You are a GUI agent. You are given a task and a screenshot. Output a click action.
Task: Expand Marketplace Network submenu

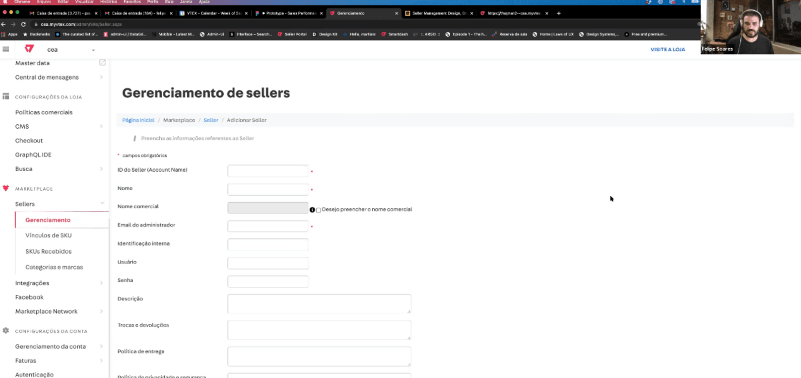click(x=101, y=311)
